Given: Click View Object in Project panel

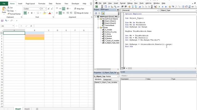Looking at the screenshot, I should (x=99, y=13).
